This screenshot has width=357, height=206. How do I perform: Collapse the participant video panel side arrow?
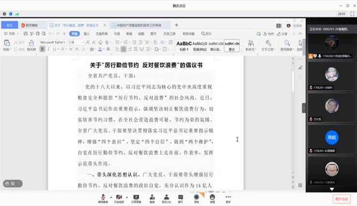(x=304, y=108)
